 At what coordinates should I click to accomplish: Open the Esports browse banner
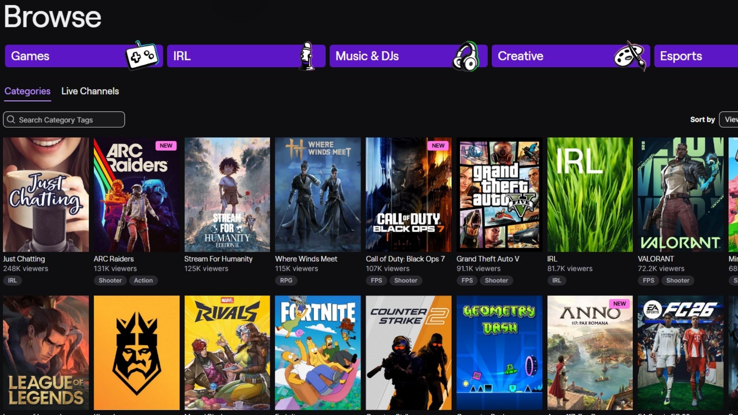tap(696, 56)
